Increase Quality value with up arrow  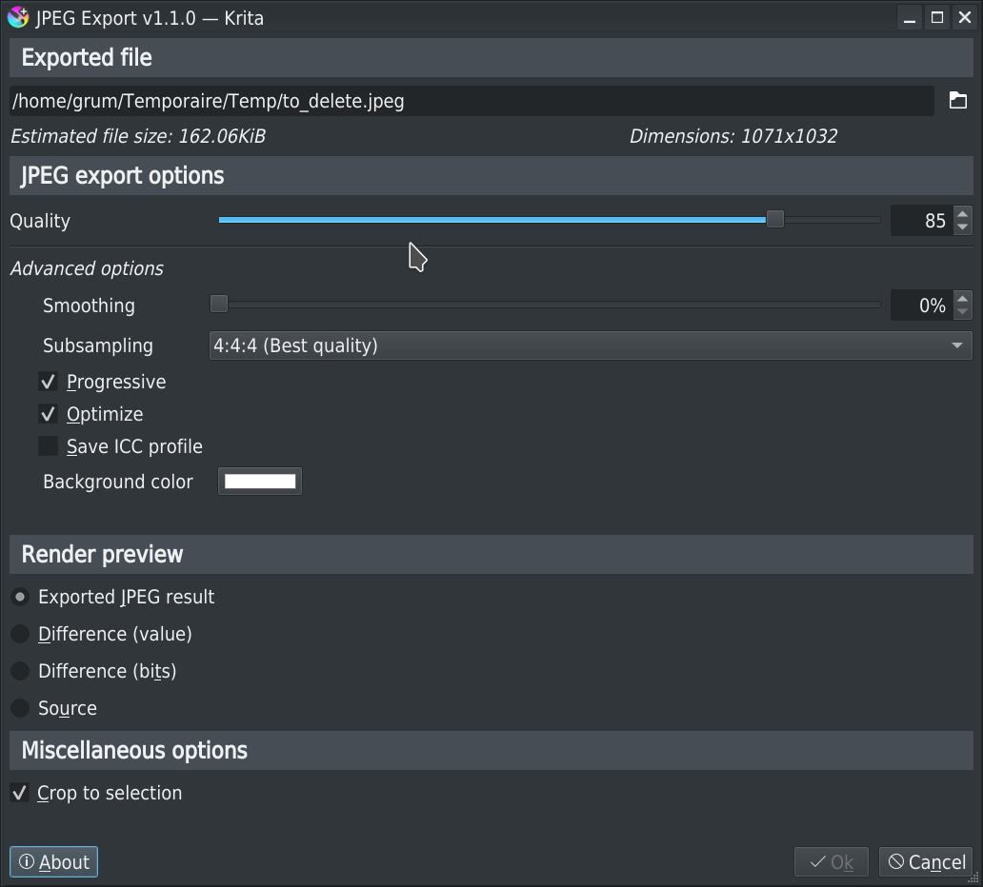962,214
